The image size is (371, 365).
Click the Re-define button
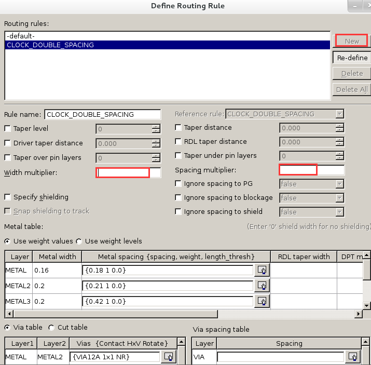(x=352, y=58)
